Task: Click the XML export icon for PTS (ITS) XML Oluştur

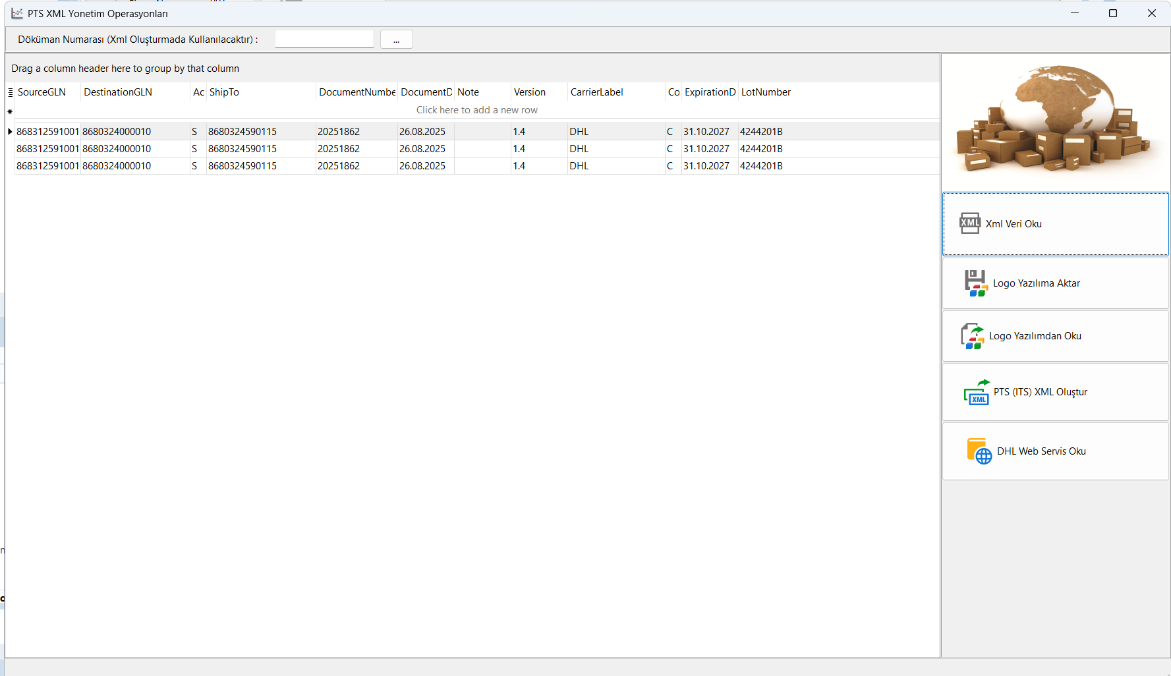Action: 977,393
